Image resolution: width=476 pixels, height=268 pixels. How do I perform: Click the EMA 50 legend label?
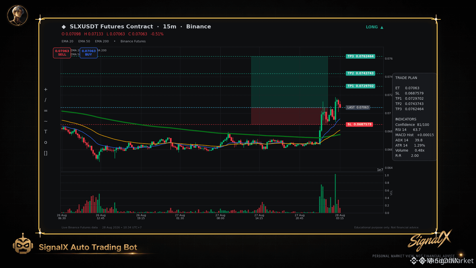[84, 41]
